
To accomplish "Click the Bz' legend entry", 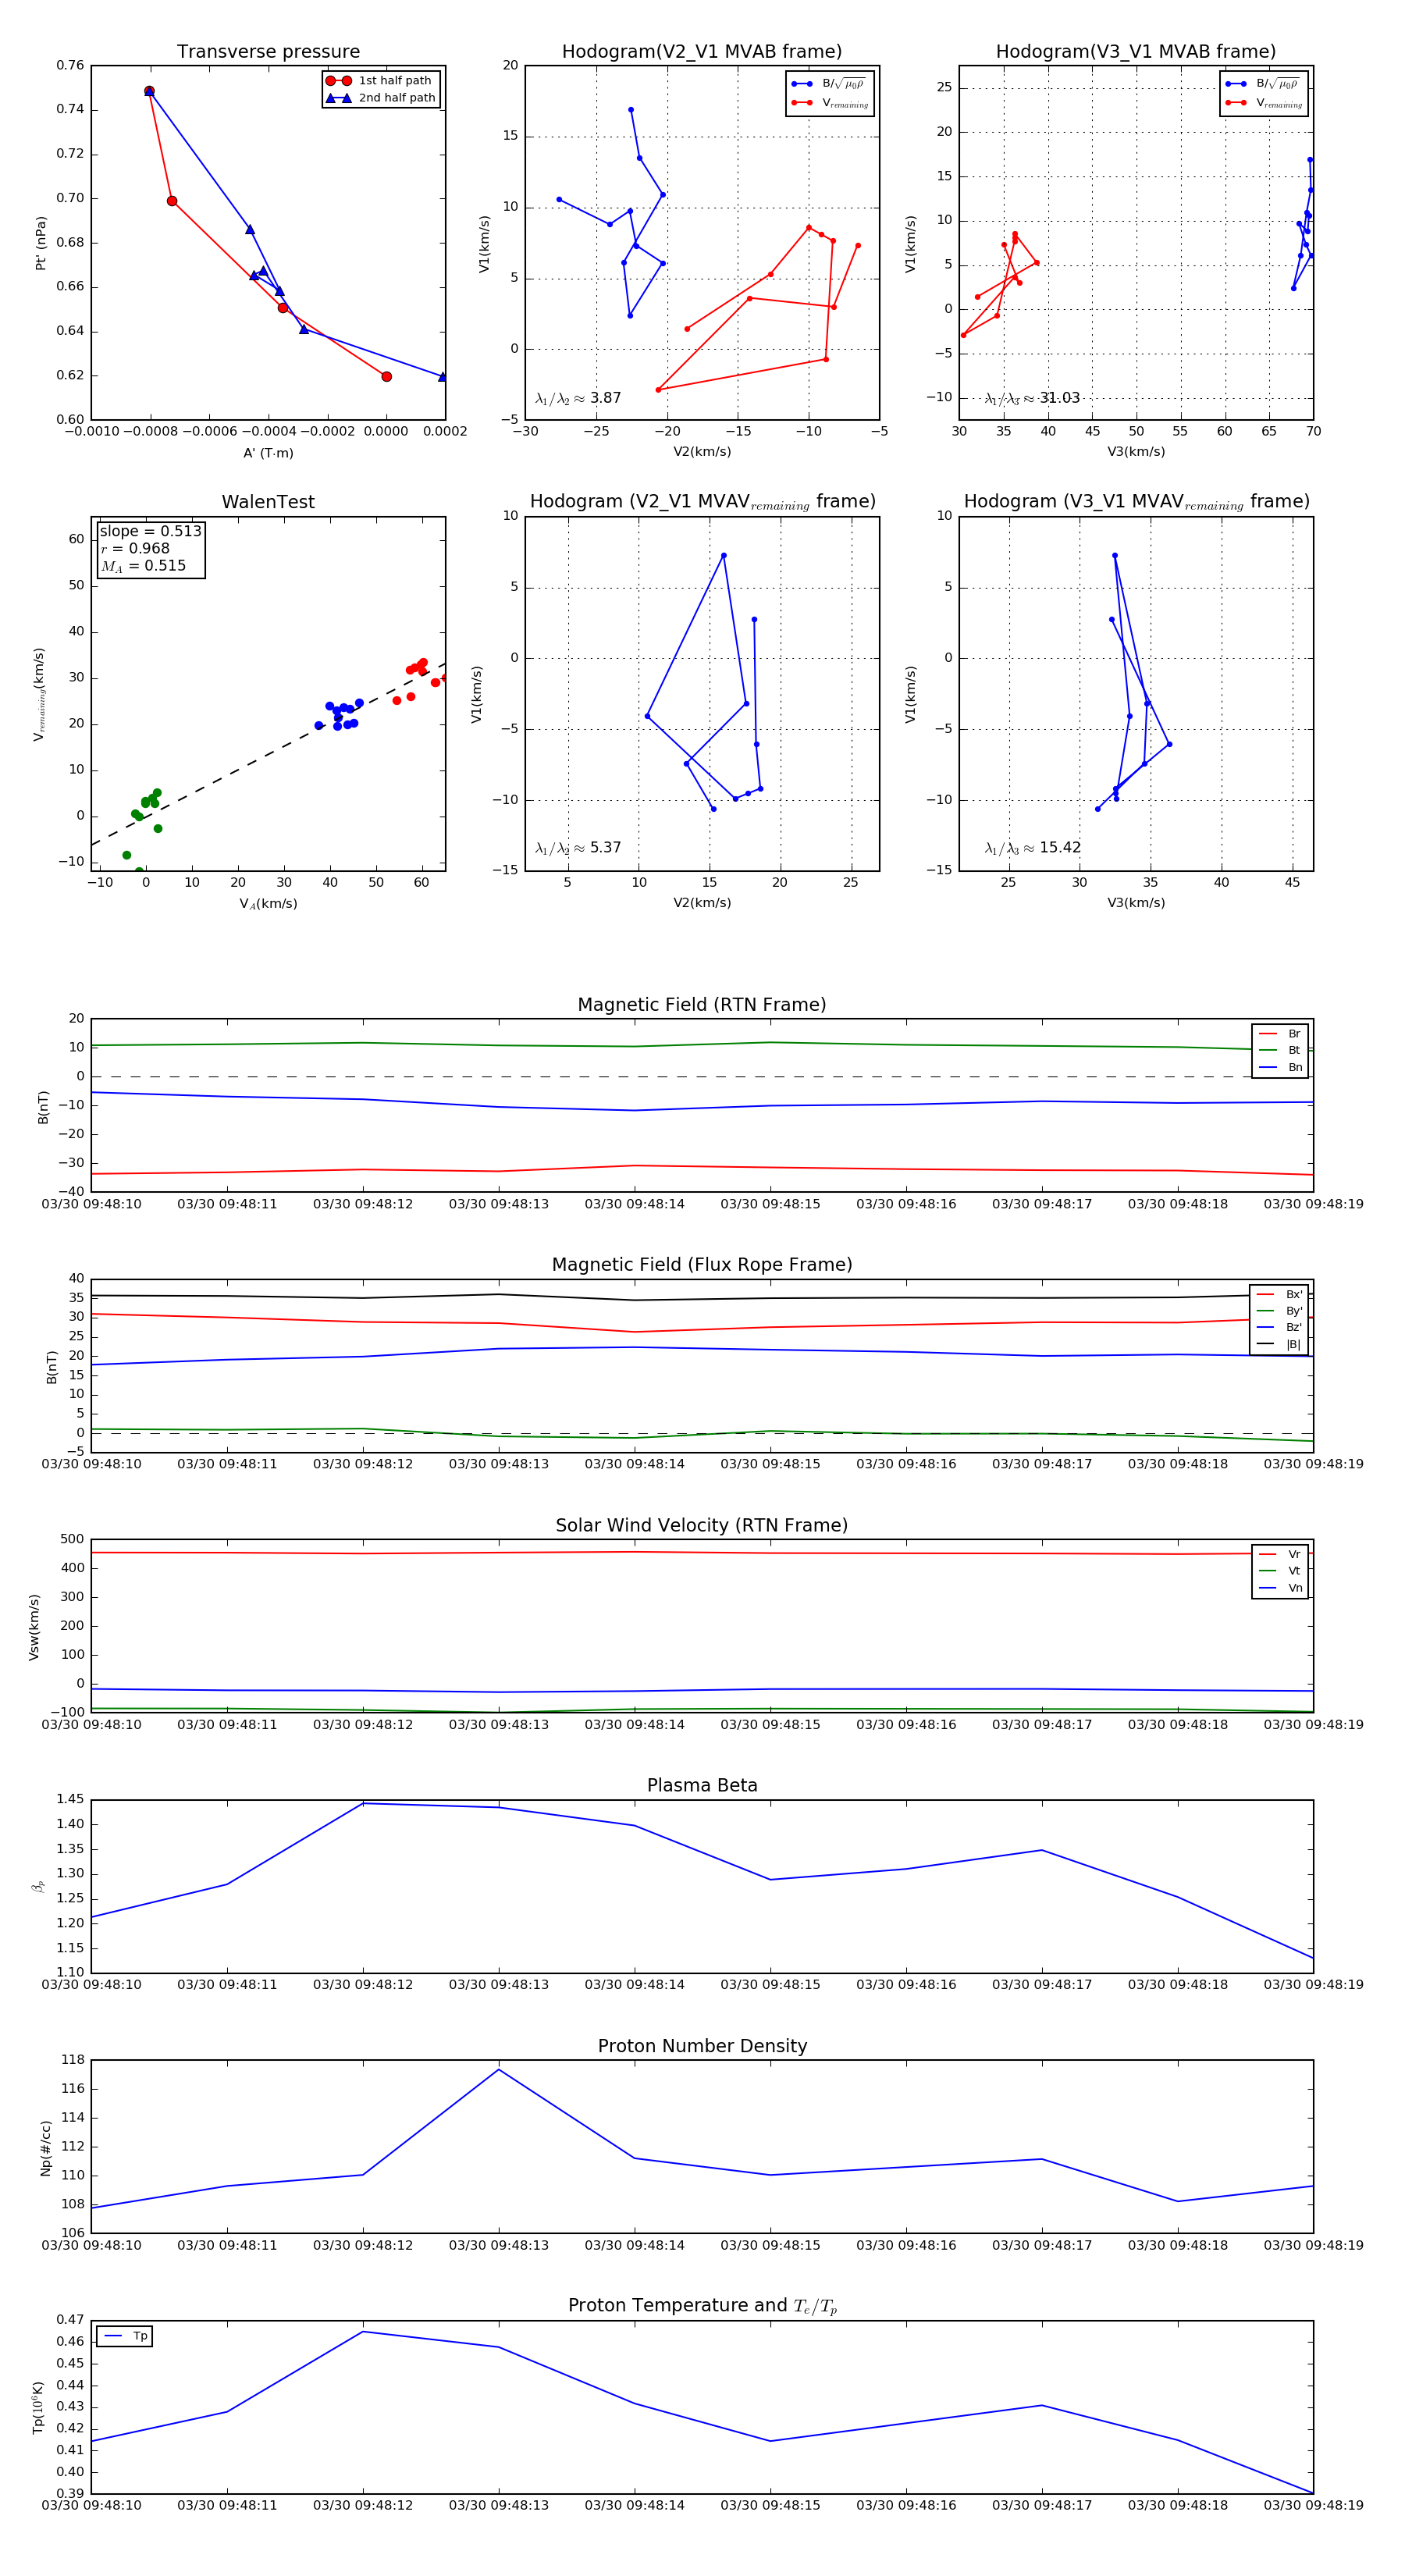I will [x=1280, y=1327].
